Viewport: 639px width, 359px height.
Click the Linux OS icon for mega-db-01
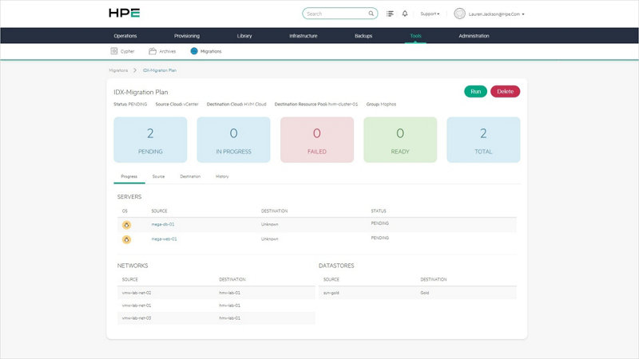pyautogui.click(x=127, y=225)
